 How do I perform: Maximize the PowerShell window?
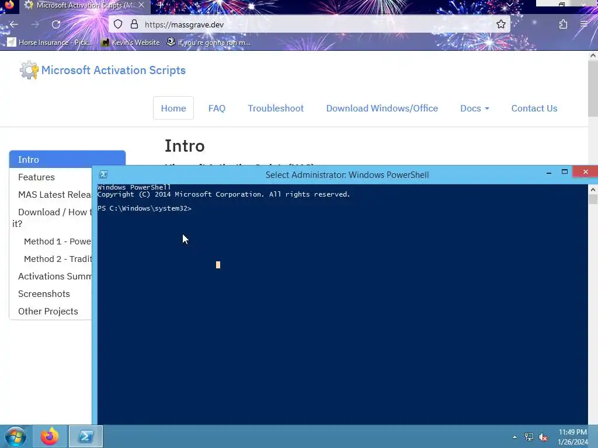[565, 172]
